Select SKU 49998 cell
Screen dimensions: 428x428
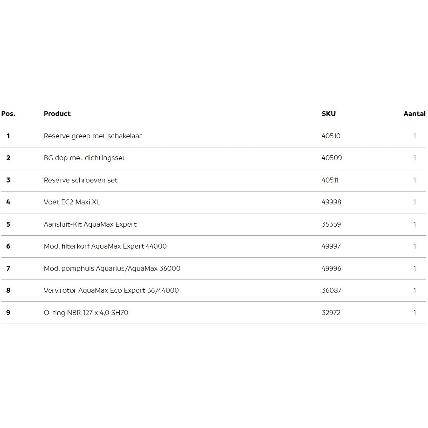pos(331,202)
